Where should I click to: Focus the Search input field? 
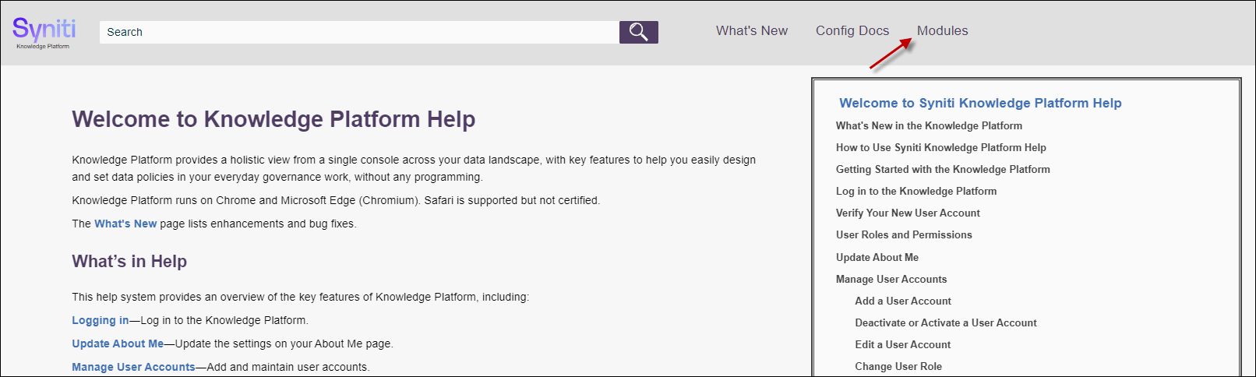point(359,32)
